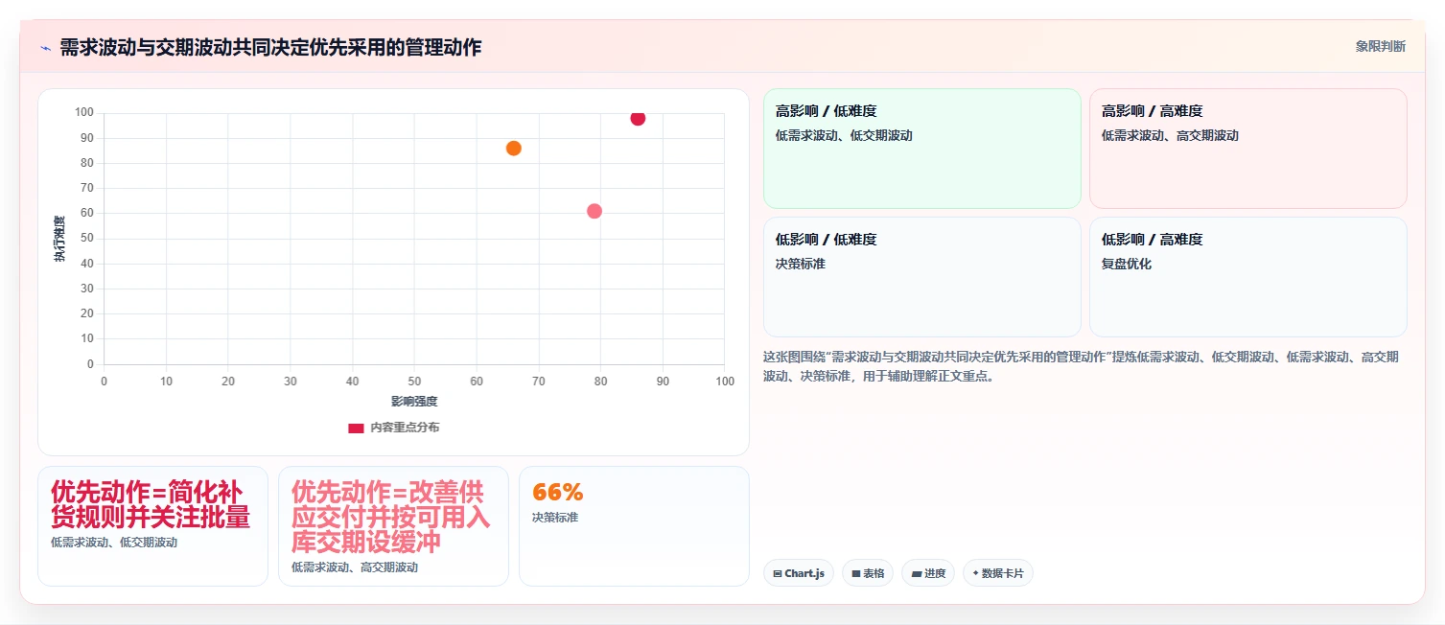Click 决策标准 in 低影响 / 低难度 card
1445x625 pixels.
(x=801, y=264)
